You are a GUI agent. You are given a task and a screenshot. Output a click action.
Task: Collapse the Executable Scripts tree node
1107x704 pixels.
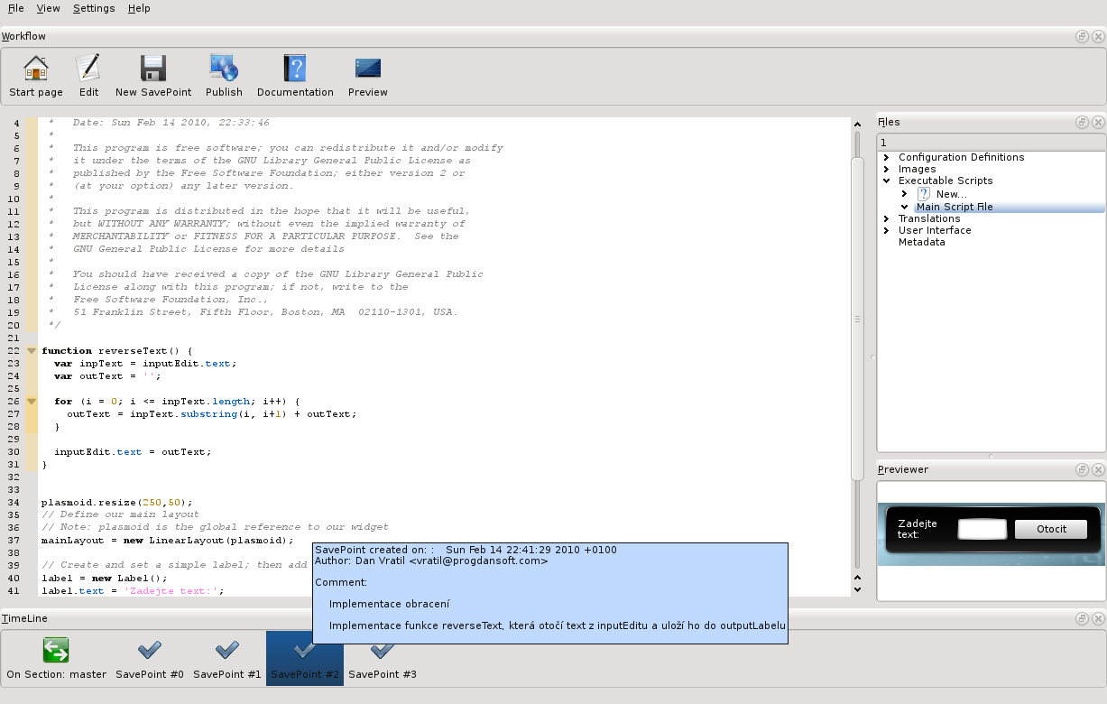click(887, 181)
